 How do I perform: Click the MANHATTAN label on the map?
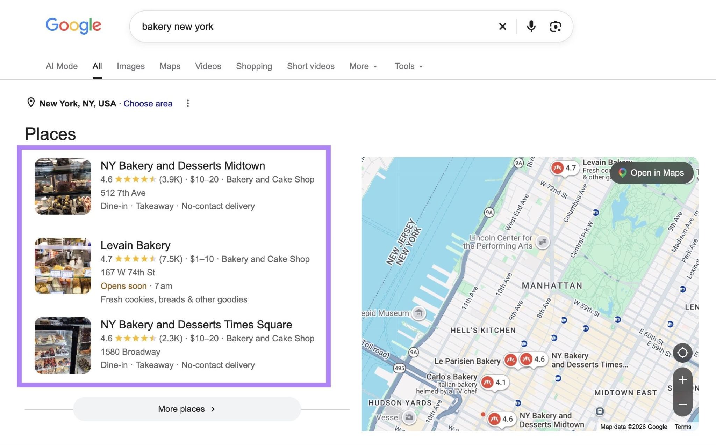552,285
